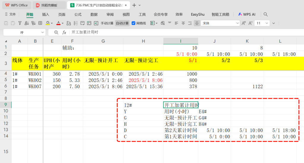Click the insert-rows icon next to font color
304x163 pixels.
coord(69,23)
